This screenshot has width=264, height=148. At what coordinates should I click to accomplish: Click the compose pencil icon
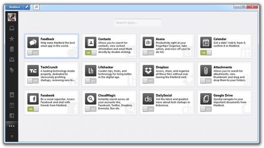27,7
